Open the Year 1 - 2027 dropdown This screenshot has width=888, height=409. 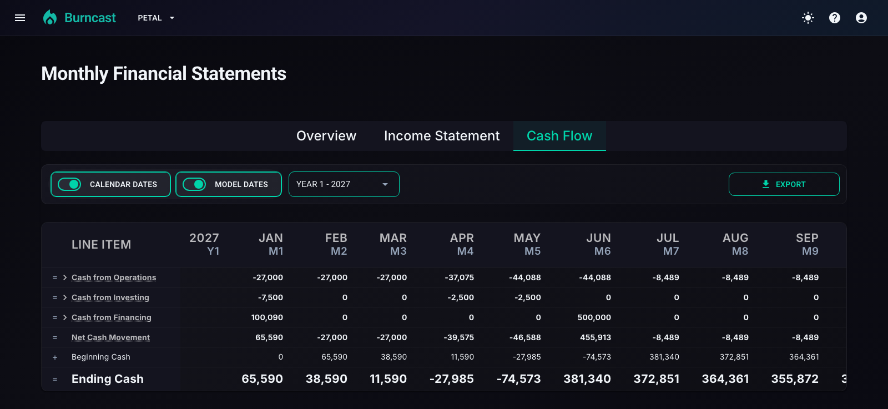[344, 184]
